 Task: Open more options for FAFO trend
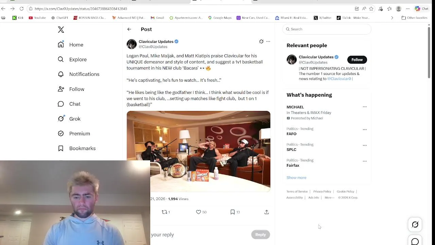[x=365, y=130]
